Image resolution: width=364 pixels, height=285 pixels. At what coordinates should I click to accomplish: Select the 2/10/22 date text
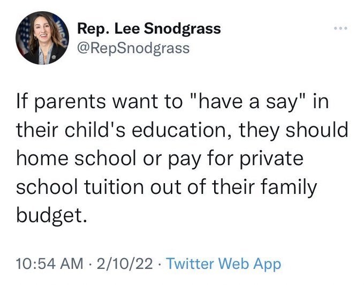(125, 264)
